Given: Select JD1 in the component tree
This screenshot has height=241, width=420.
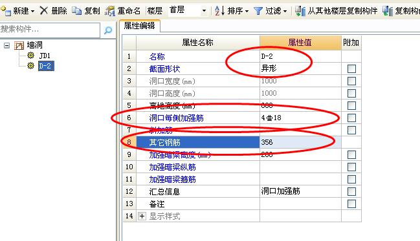Looking at the screenshot, I should point(45,56).
